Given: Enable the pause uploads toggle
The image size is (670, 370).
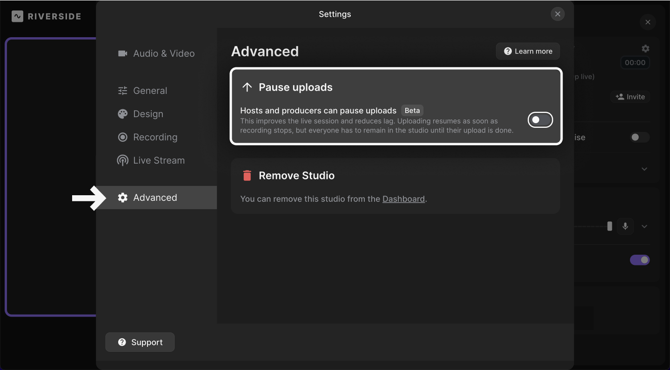Looking at the screenshot, I should [x=540, y=120].
